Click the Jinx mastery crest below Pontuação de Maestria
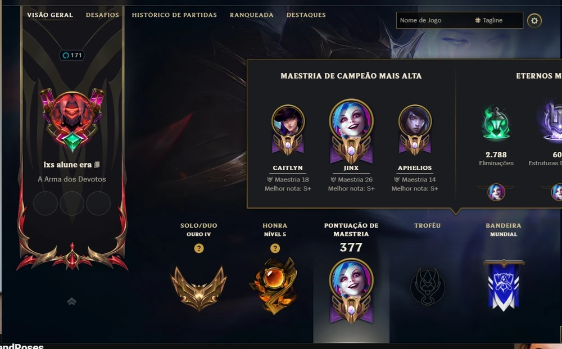 coord(351,291)
